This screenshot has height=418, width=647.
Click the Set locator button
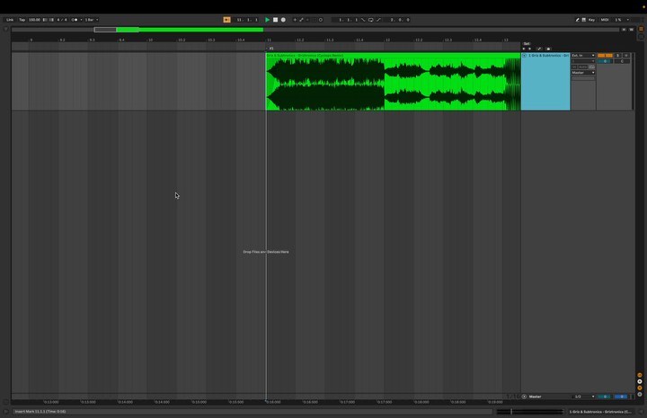(527, 43)
